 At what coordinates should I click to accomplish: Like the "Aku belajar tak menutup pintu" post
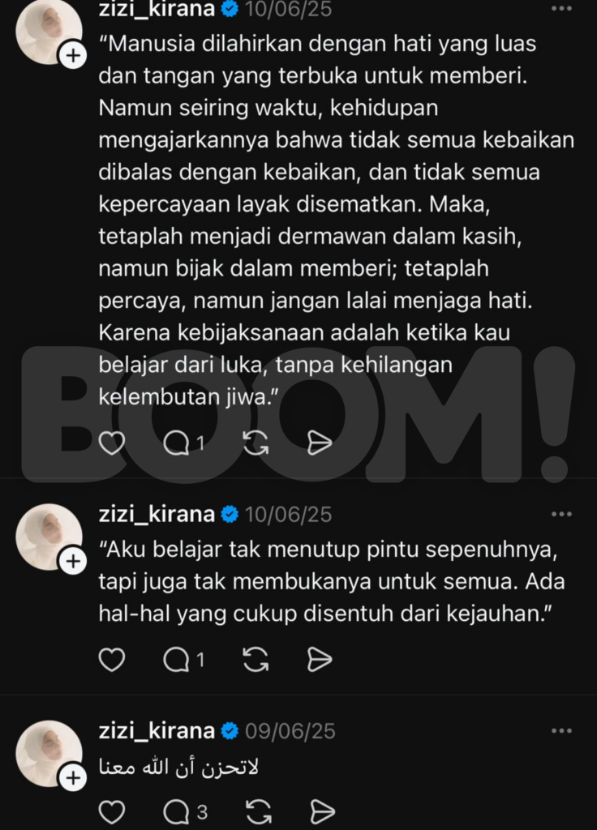(112, 660)
